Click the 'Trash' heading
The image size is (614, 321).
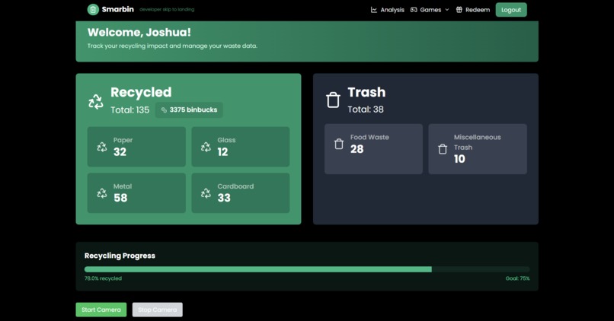(366, 92)
